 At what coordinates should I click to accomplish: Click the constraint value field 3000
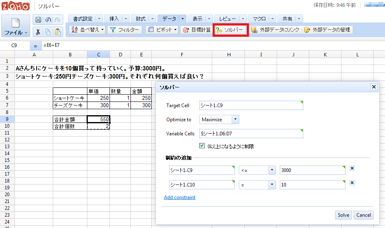[x=313, y=170]
